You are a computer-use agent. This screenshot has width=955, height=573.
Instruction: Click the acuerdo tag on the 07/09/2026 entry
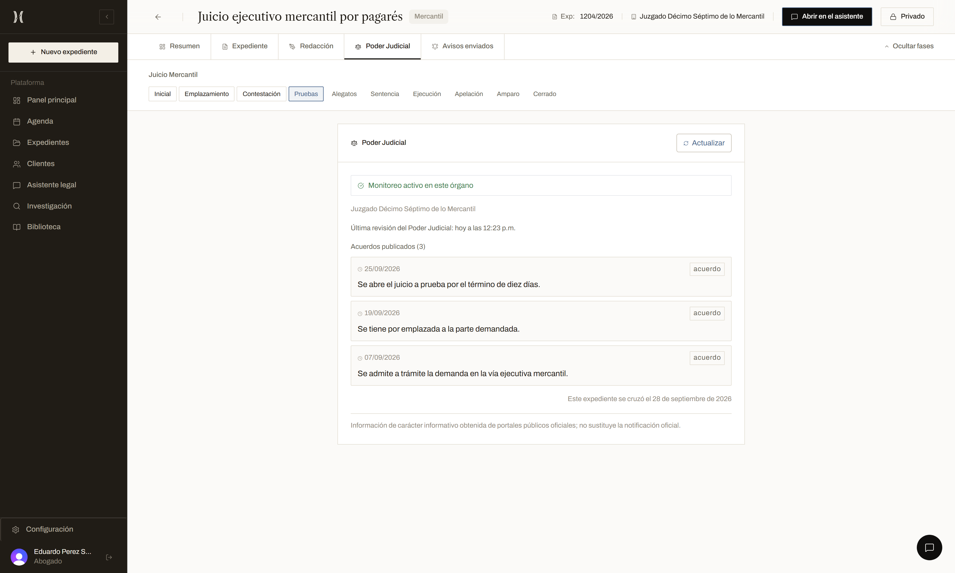pyautogui.click(x=707, y=358)
